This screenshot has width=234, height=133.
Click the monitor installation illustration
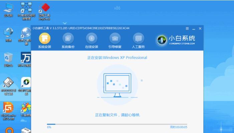coord(117,85)
